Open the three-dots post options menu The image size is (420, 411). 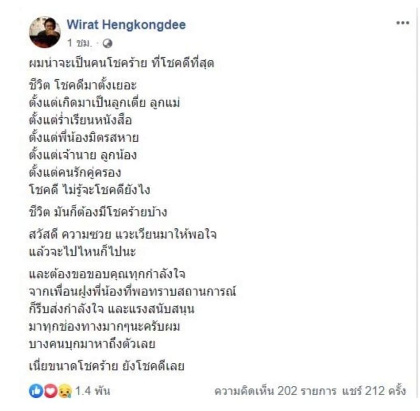click(x=403, y=23)
